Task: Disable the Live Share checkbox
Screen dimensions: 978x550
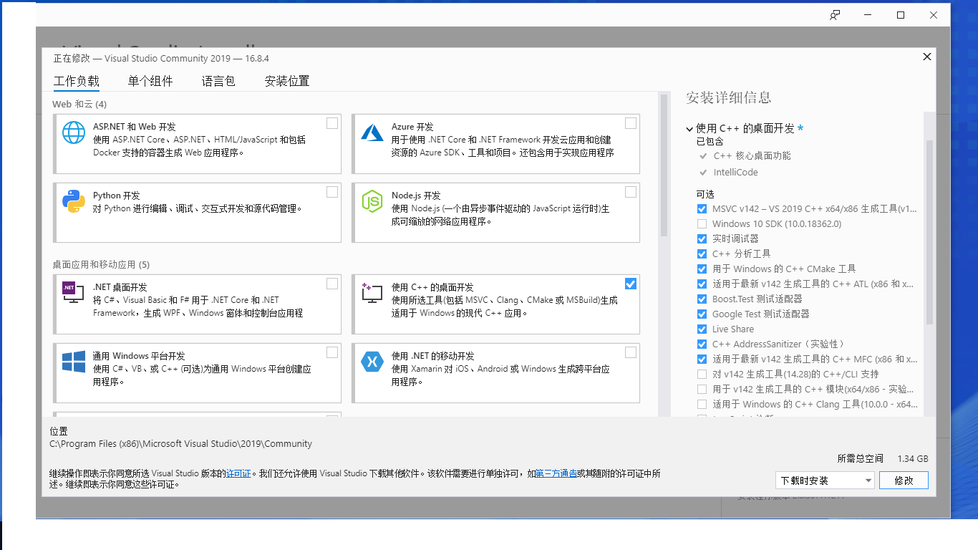Action: [702, 329]
